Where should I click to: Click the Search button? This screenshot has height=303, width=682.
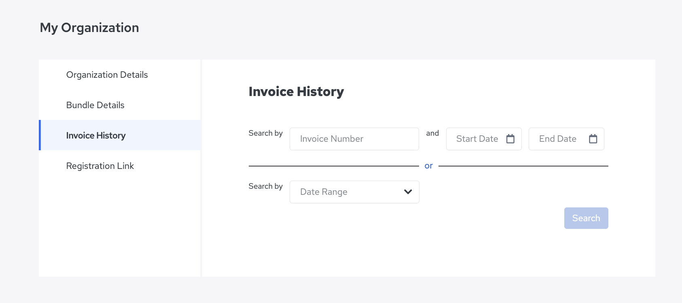point(586,218)
